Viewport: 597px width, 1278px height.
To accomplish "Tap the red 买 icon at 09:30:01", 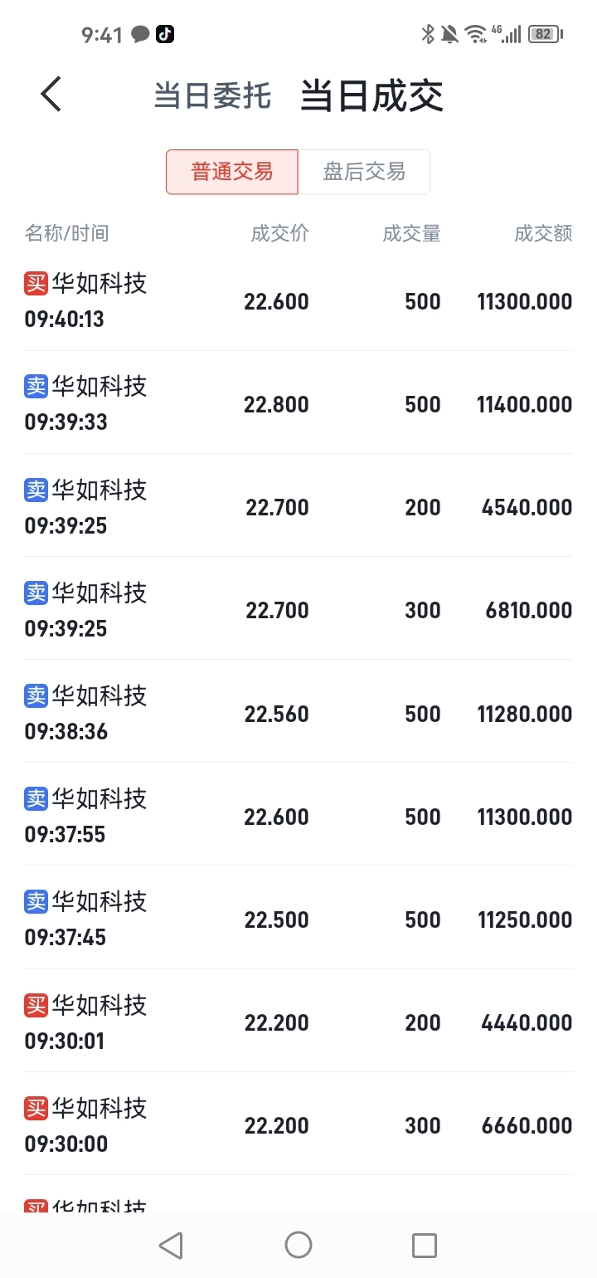I will (x=36, y=1004).
